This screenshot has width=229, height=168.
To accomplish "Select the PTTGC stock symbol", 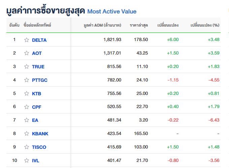I will [x=40, y=80].
